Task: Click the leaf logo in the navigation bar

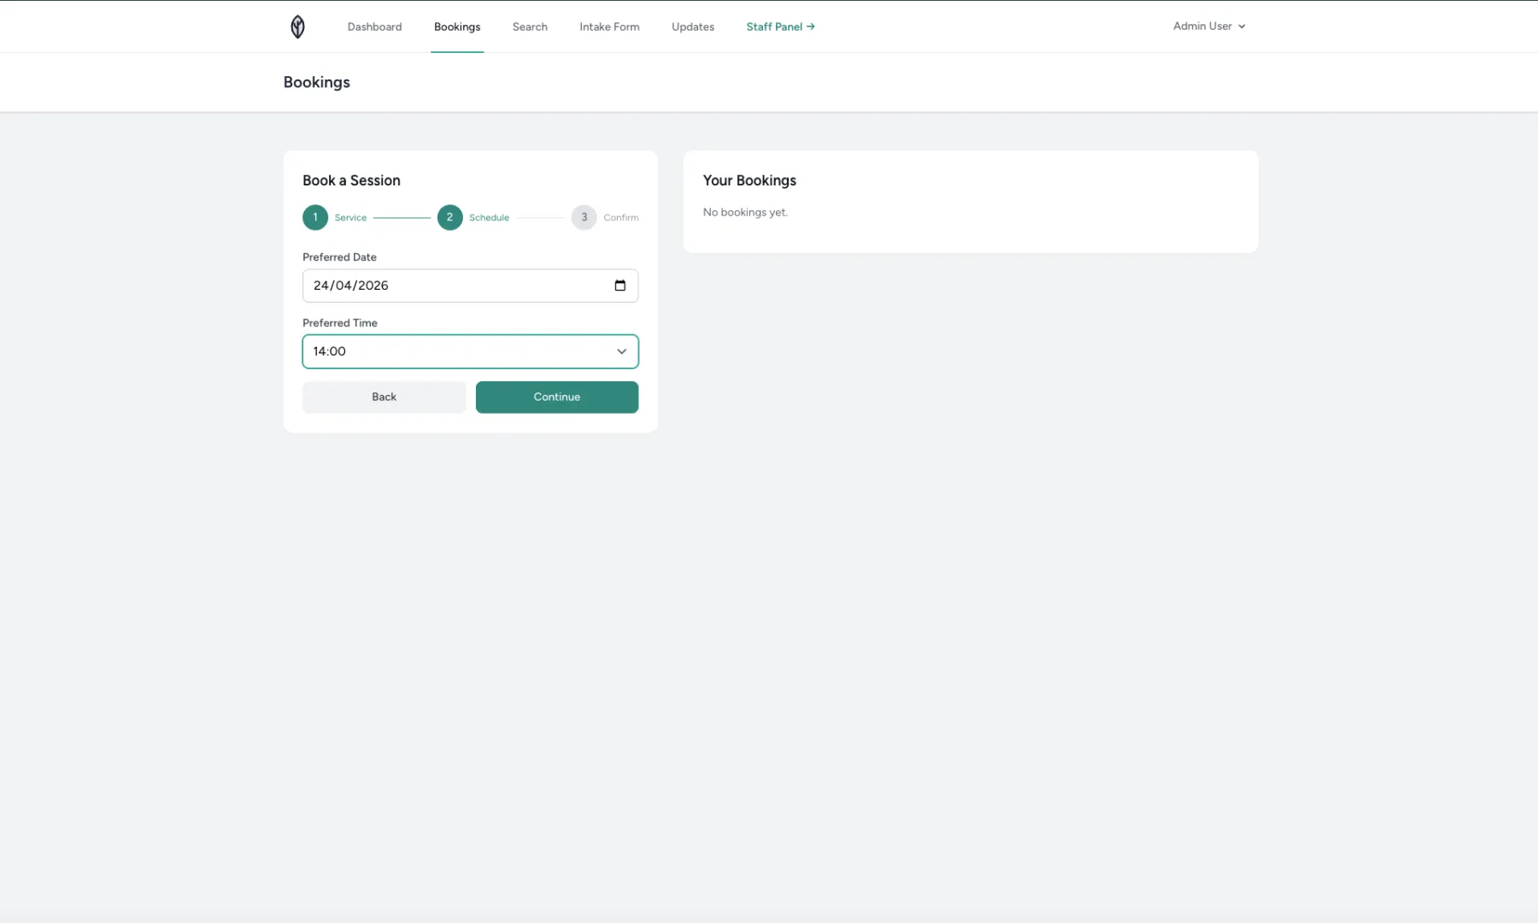Action: pyautogui.click(x=297, y=26)
